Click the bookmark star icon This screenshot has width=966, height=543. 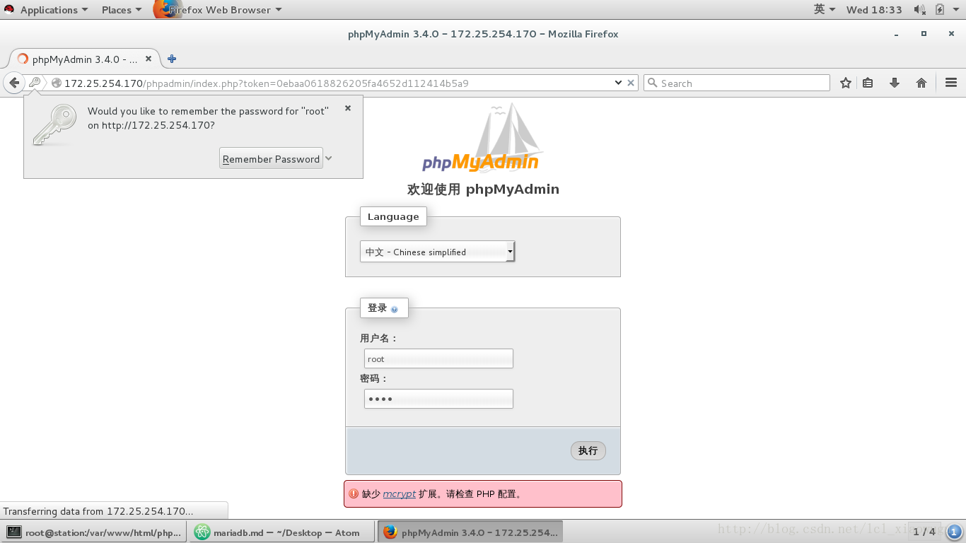coord(846,83)
